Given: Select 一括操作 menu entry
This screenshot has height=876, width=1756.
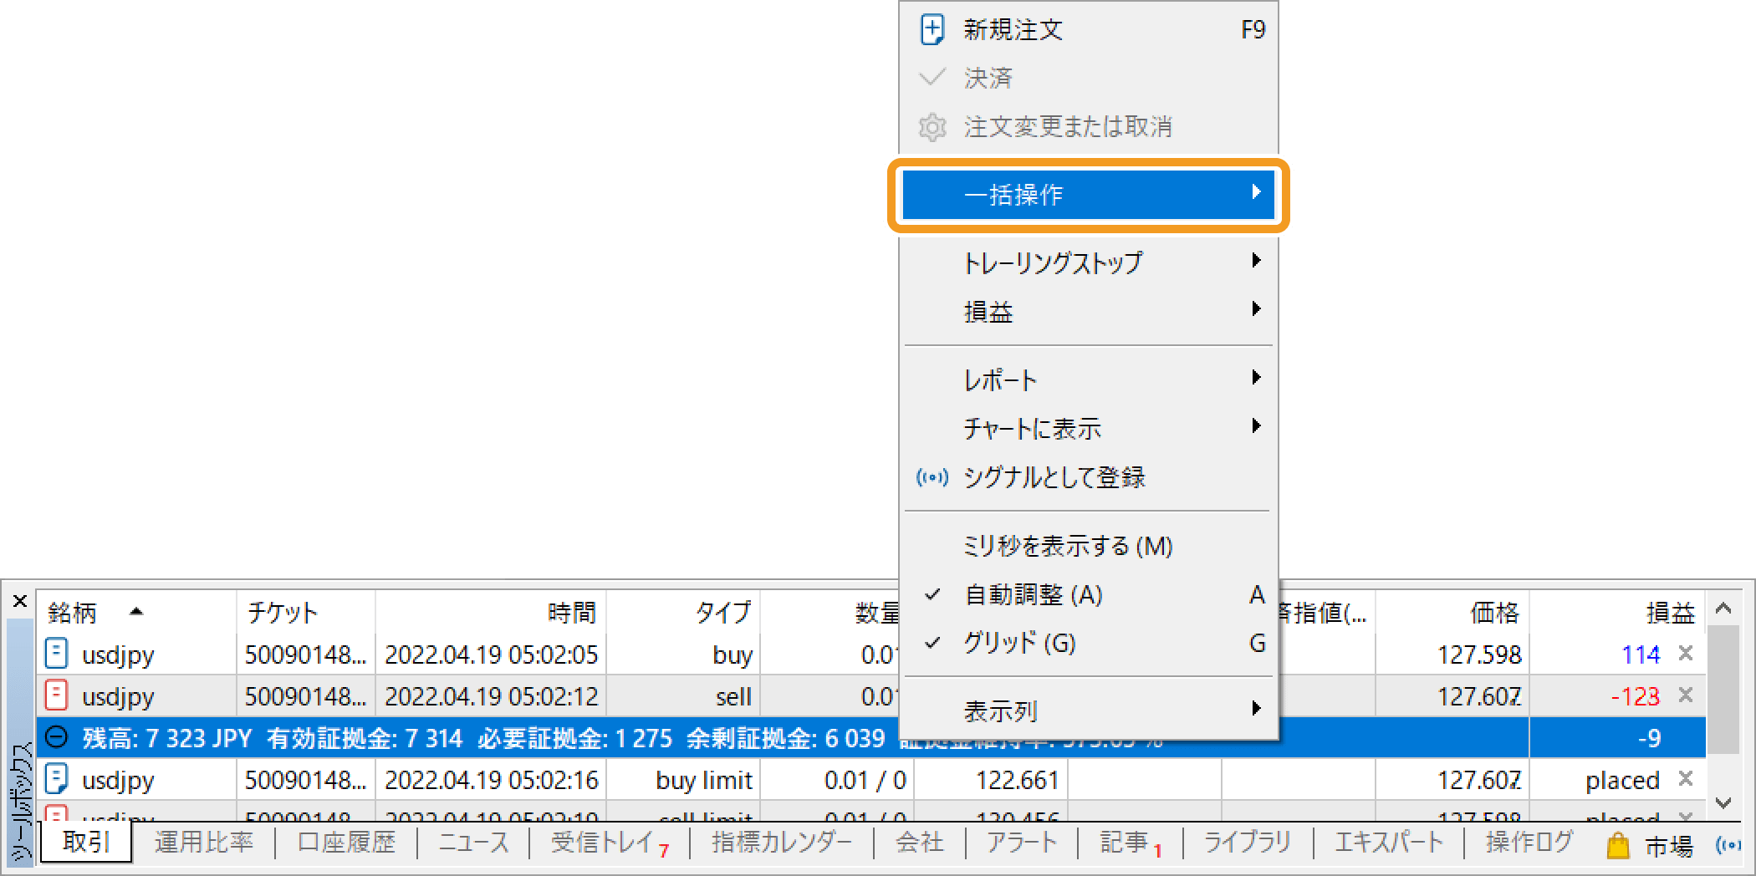Looking at the screenshot, I should [x=1088, y=195].
